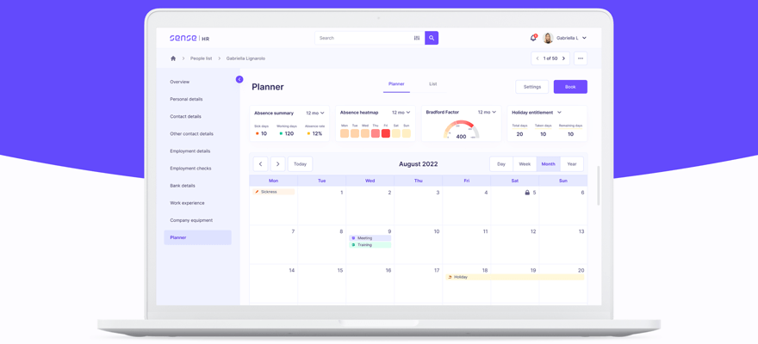758x344 pixels.
Task: Switch calendar to Year view
Action: [572, 163]
